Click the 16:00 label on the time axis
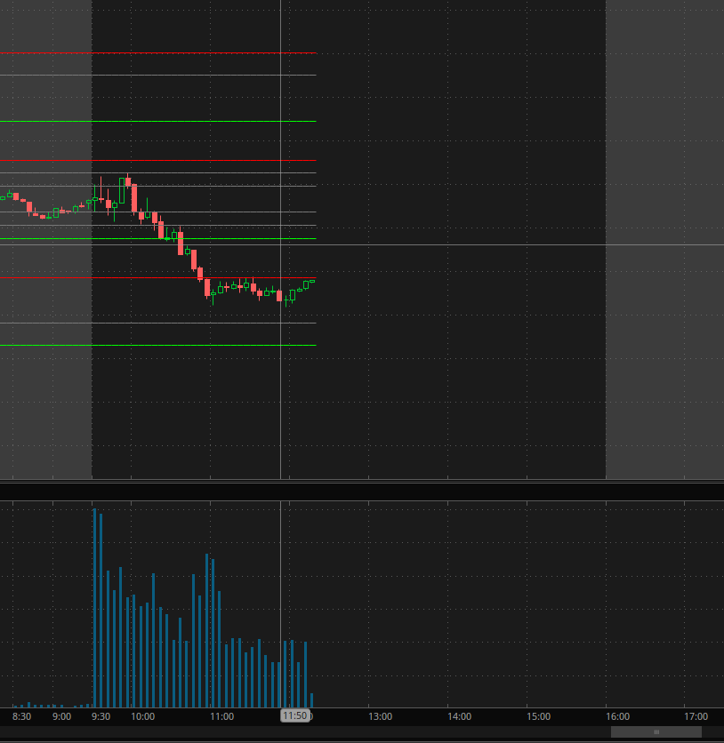The image size is (724, 743). 617,716
